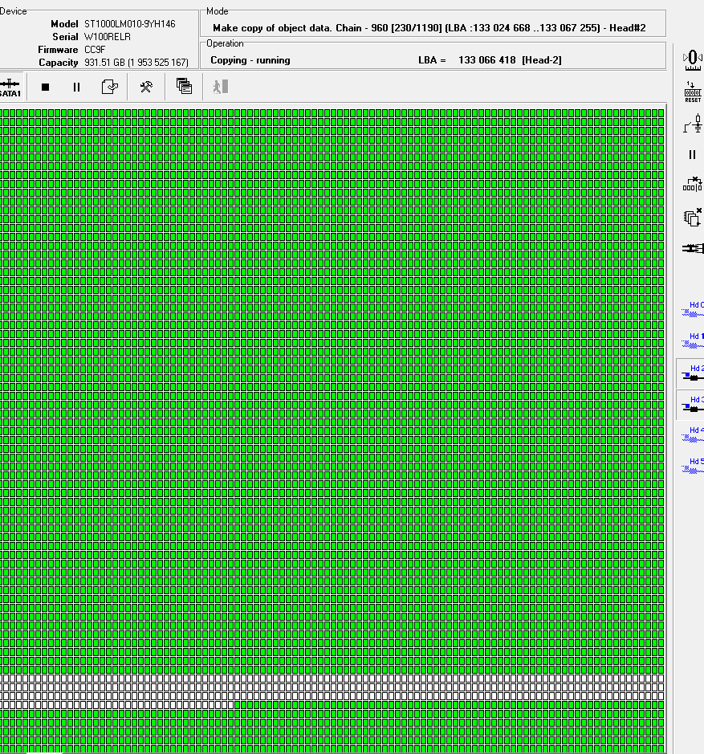Click the firmware value CC9F
The width and height of the screenshot is (704, 754).
95,50
